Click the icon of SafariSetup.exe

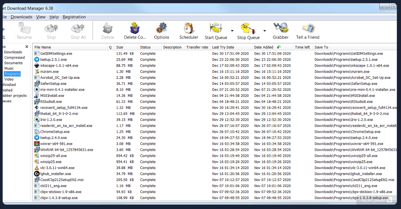37,84
